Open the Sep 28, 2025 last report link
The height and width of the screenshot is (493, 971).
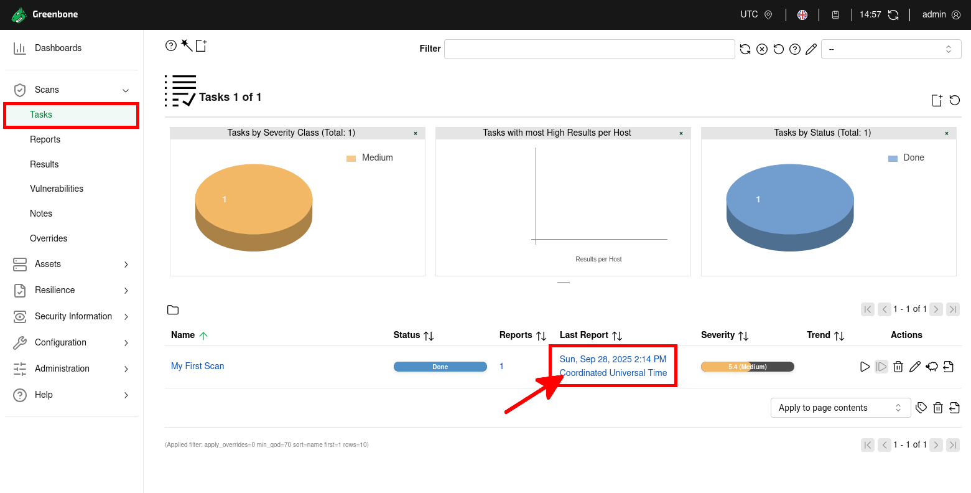(613, 359)
